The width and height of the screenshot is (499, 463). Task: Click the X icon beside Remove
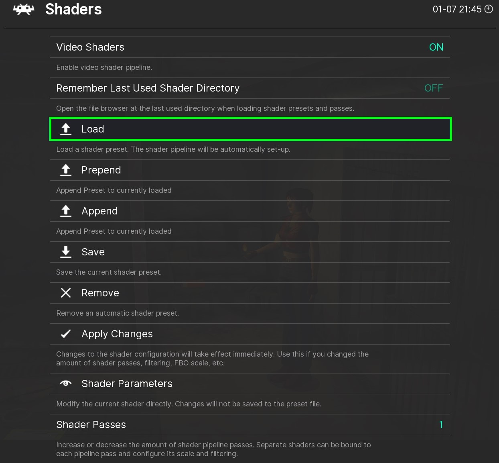[x=66, y=293]
